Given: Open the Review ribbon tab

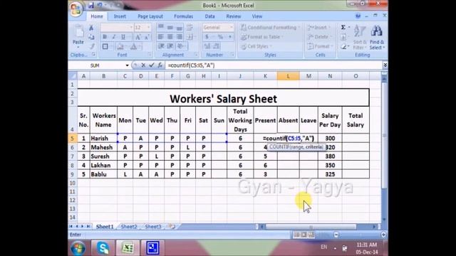Looking at the screenshot, I should [x=234, y=16].
